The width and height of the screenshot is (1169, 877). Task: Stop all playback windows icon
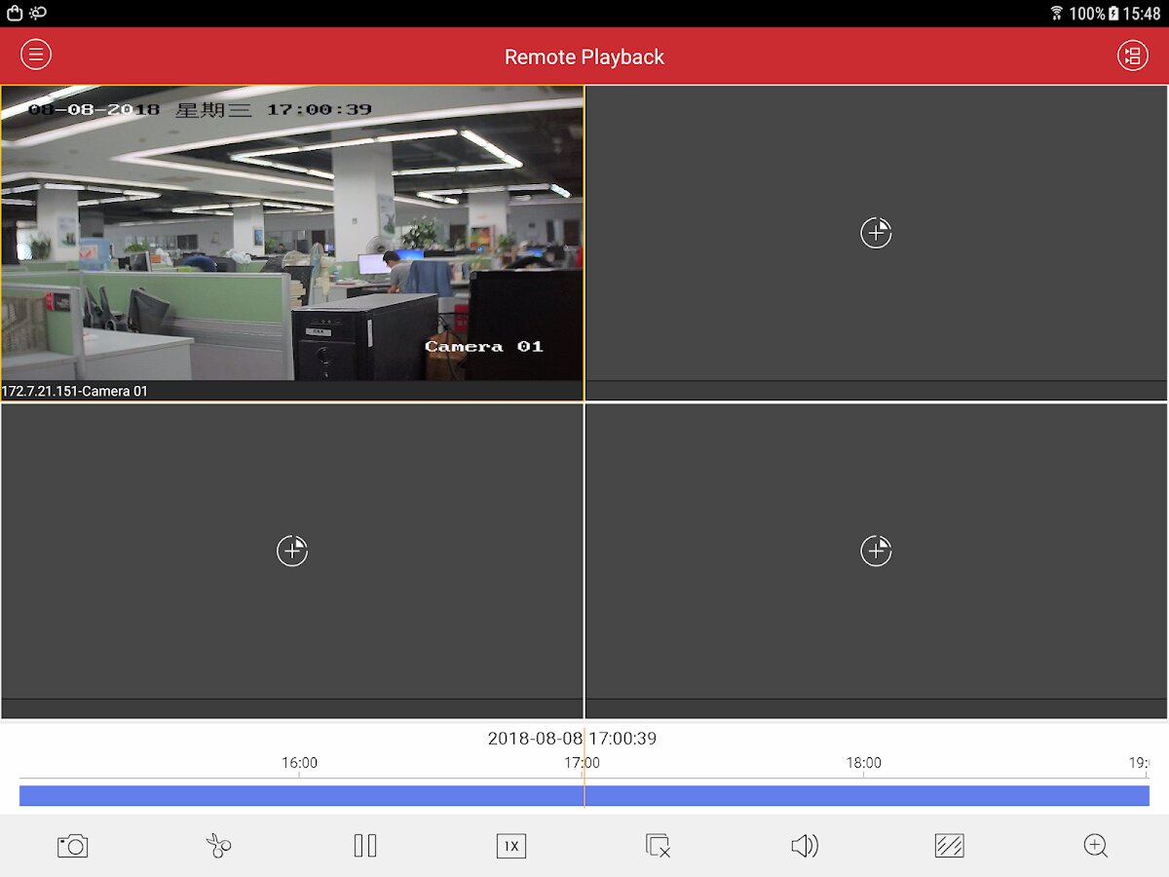click(x=659, y=846)
